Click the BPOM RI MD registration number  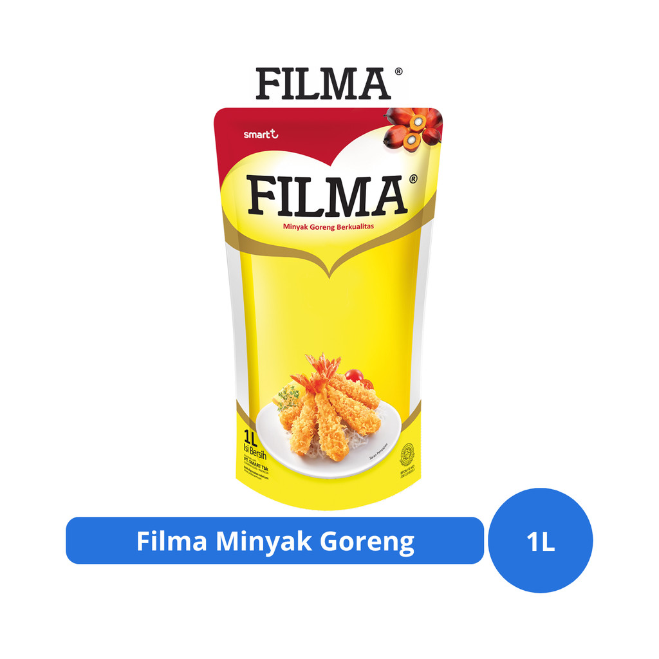407,472
